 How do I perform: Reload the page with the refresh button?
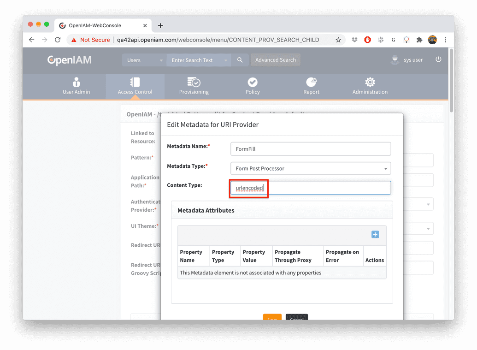(x=58, y=40)
